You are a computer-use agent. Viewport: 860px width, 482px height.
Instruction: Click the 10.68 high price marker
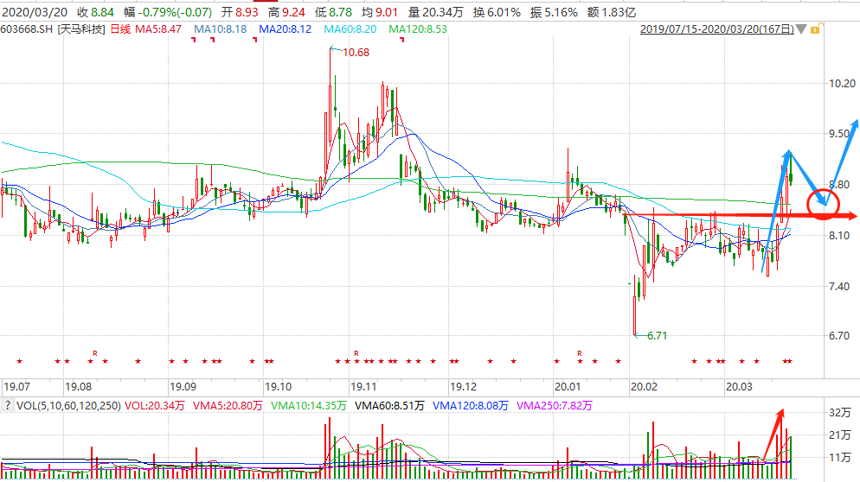tap(355, 53)
